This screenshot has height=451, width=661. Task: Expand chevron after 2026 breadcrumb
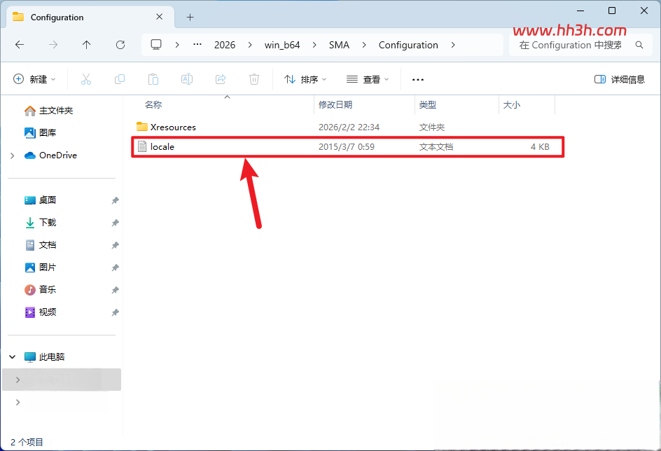[250, 45]
